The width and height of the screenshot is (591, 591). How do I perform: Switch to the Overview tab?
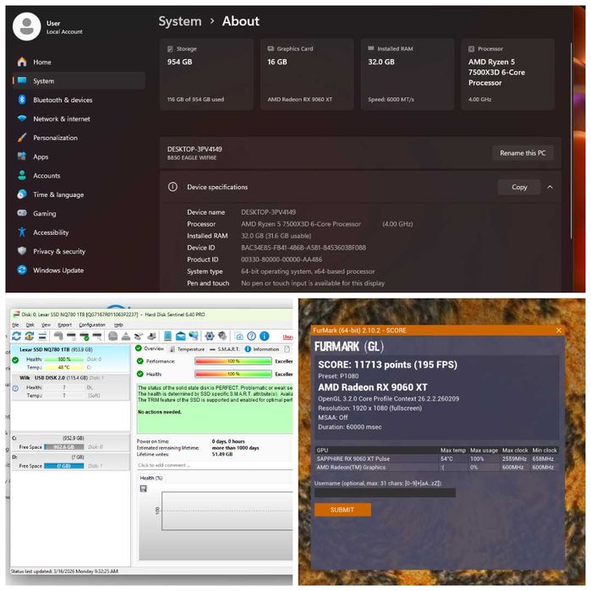pyautogui.click(x=150, y=348)
